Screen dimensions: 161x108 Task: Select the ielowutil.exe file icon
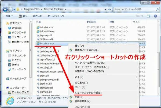[x=38, y=31]
